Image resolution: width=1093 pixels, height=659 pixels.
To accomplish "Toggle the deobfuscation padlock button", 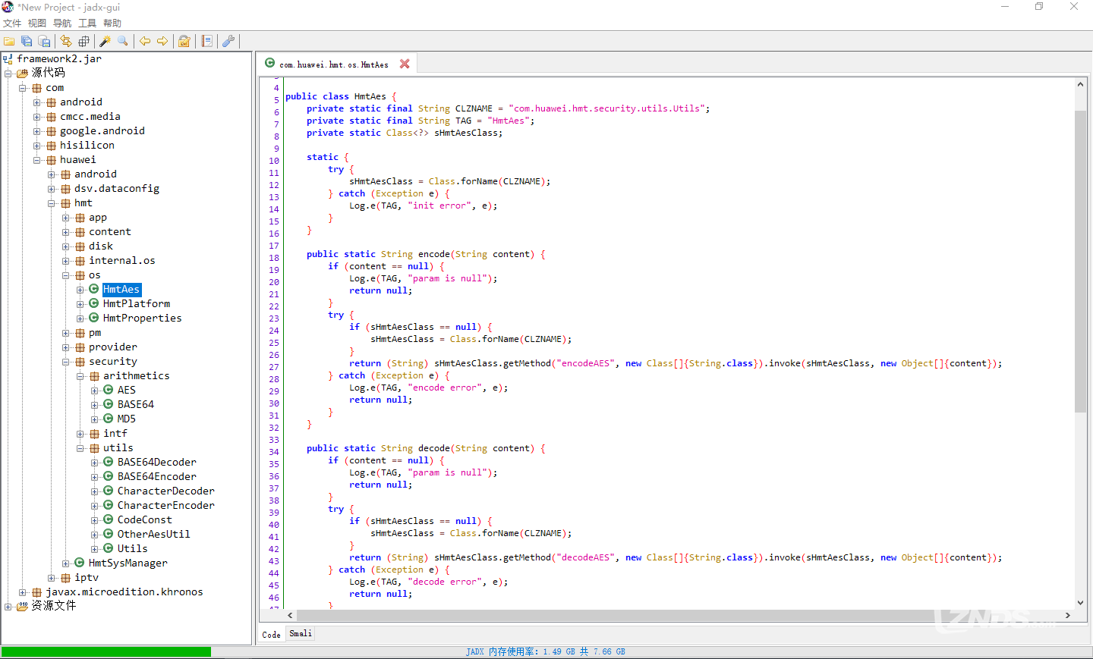I will 184,41.
